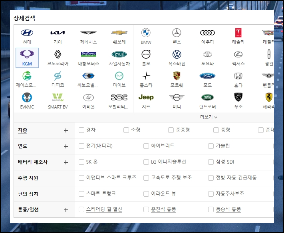This screenshot has width=284, height=233.
Task: Open the 차종 category label
Action: (x=22, y=130)
